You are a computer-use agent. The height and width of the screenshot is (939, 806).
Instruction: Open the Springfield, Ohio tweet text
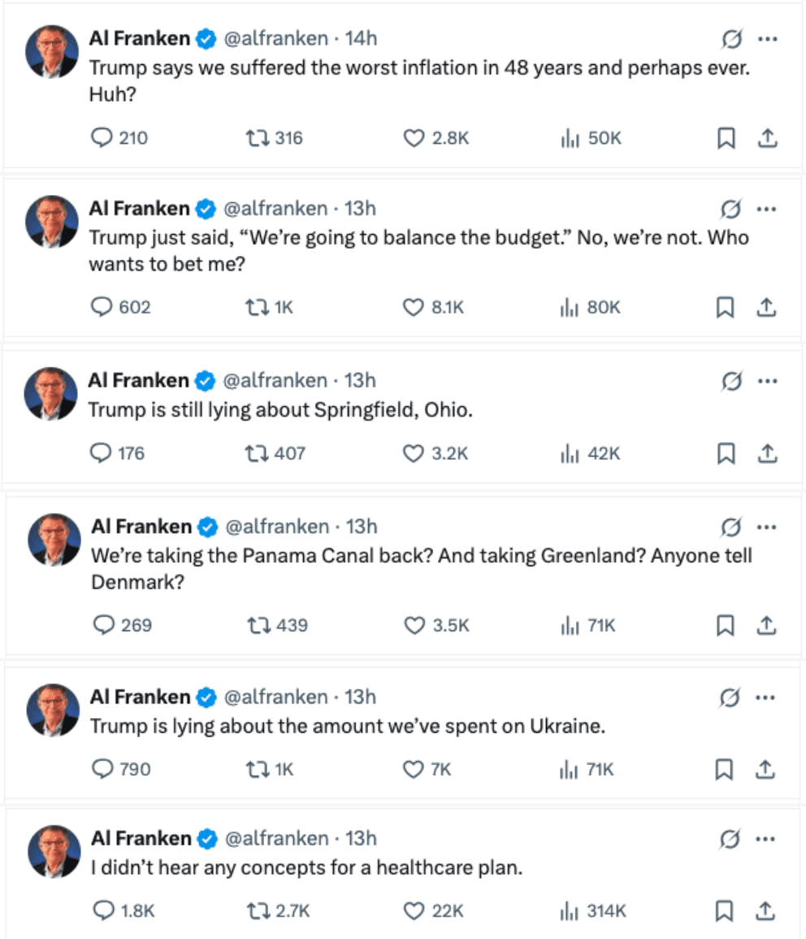coord(280,409)
